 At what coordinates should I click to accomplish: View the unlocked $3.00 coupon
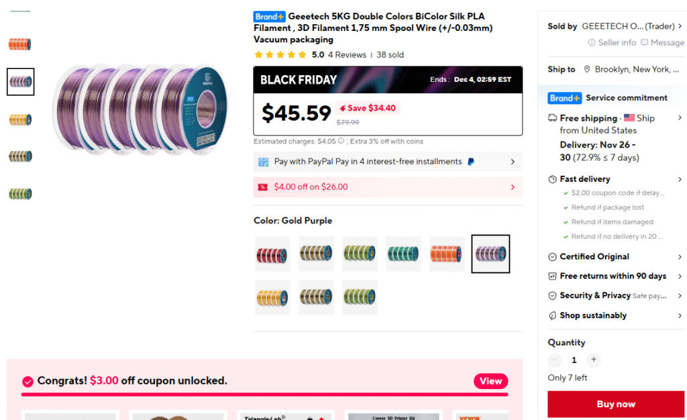click(490, 381)
